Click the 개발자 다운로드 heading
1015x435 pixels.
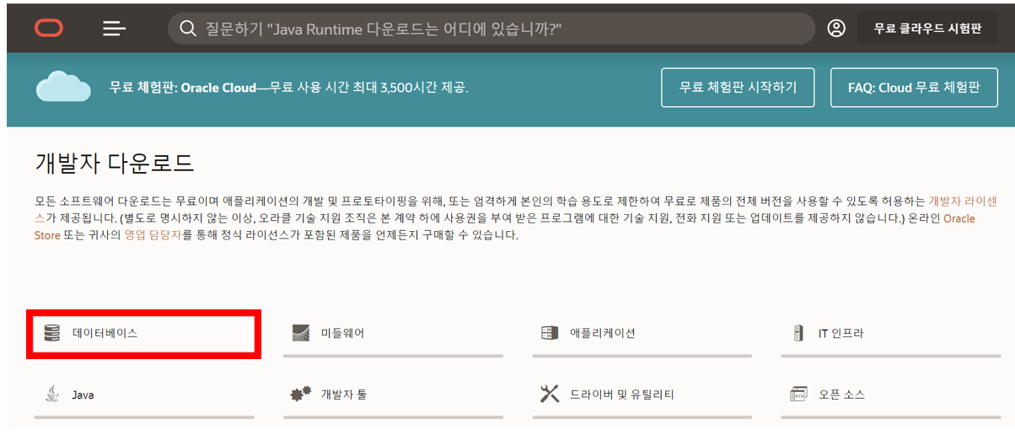tap(115, 162)
